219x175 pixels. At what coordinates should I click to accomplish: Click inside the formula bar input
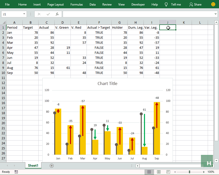click(x=138, y=14)
